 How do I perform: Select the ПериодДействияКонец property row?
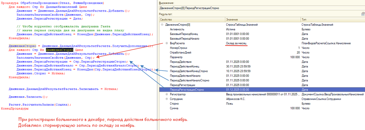coord(262,67)
